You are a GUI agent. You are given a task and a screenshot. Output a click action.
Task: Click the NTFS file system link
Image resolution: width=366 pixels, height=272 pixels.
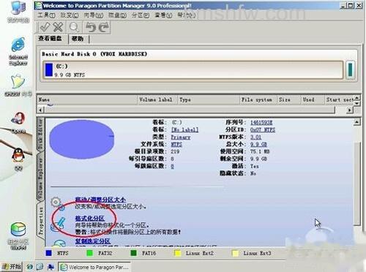pyautogui.click(x=176, y=144)
